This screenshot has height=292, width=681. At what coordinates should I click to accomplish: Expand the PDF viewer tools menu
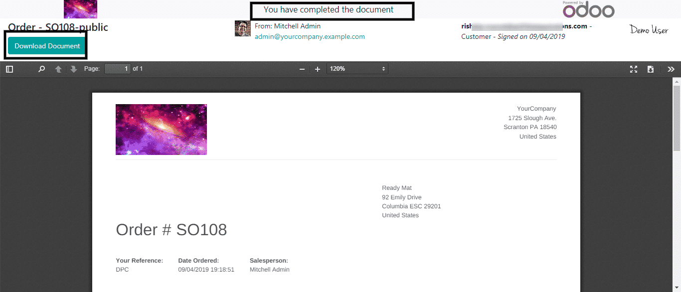[x=671, y=69]
